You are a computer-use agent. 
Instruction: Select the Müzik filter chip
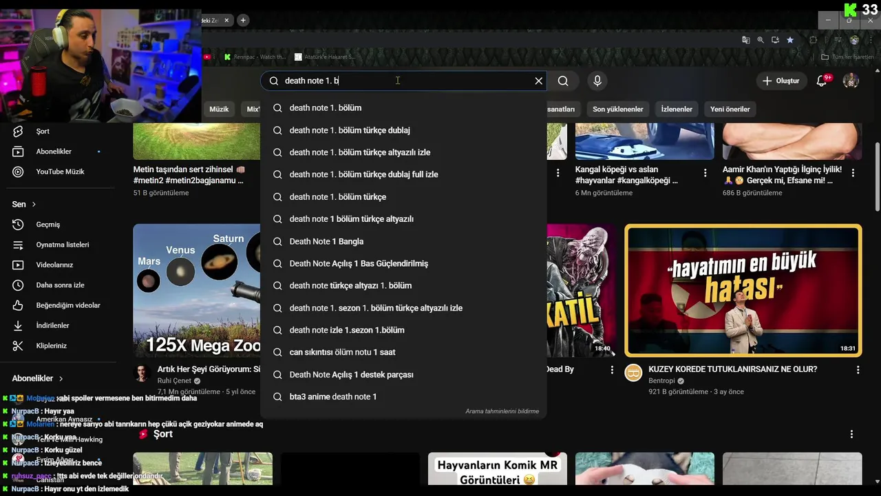[x=219, y=109]
